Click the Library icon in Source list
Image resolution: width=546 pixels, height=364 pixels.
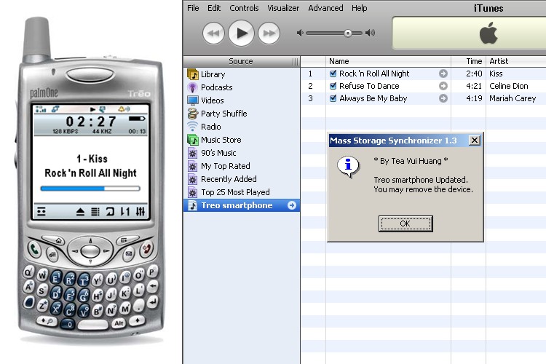tap(193, 74)
